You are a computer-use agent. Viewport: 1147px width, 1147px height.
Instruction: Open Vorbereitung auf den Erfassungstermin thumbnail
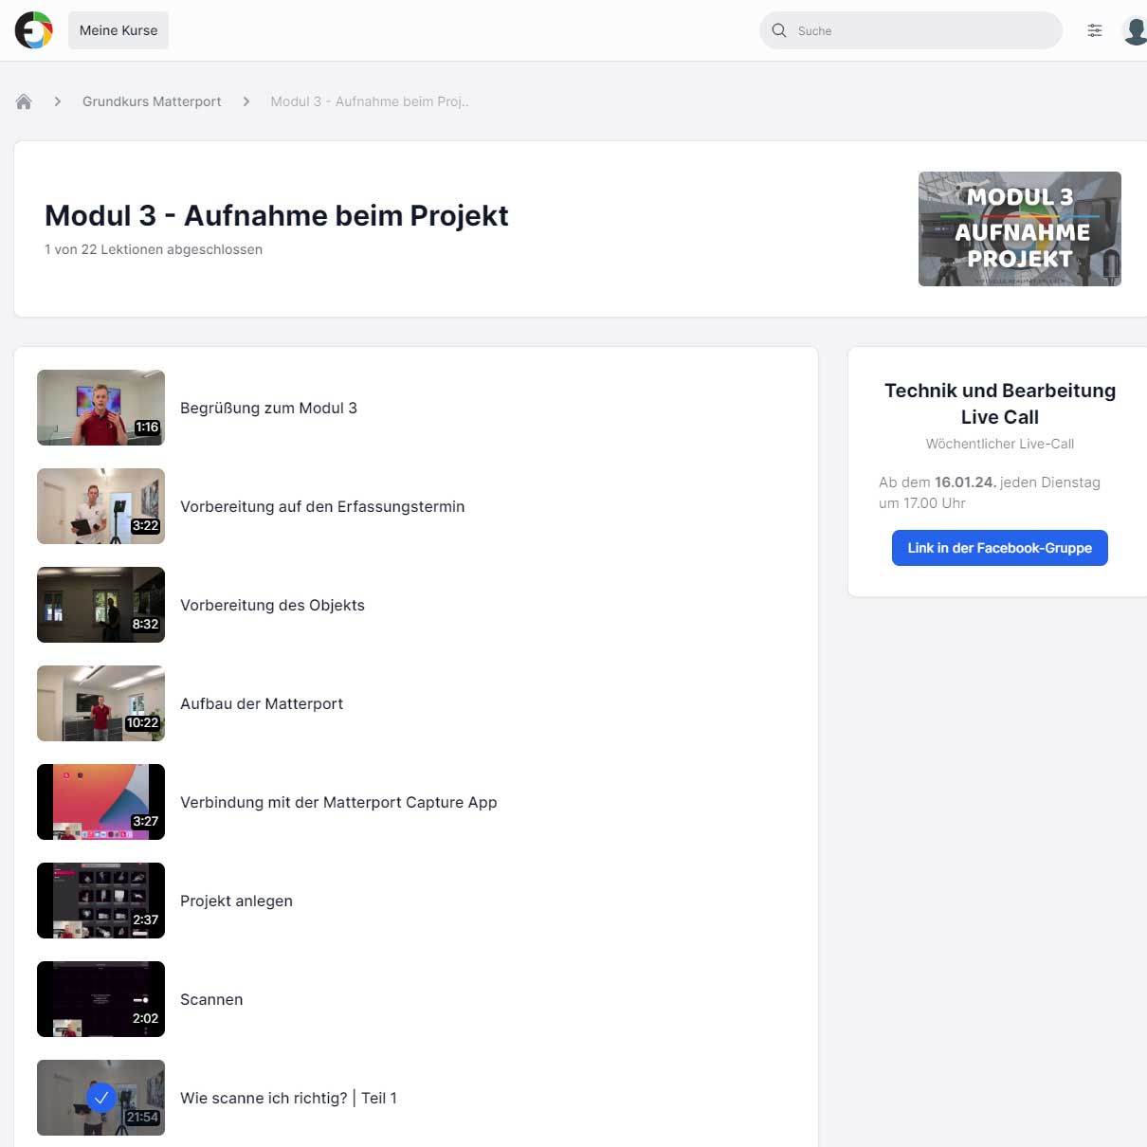pos(100,506)
